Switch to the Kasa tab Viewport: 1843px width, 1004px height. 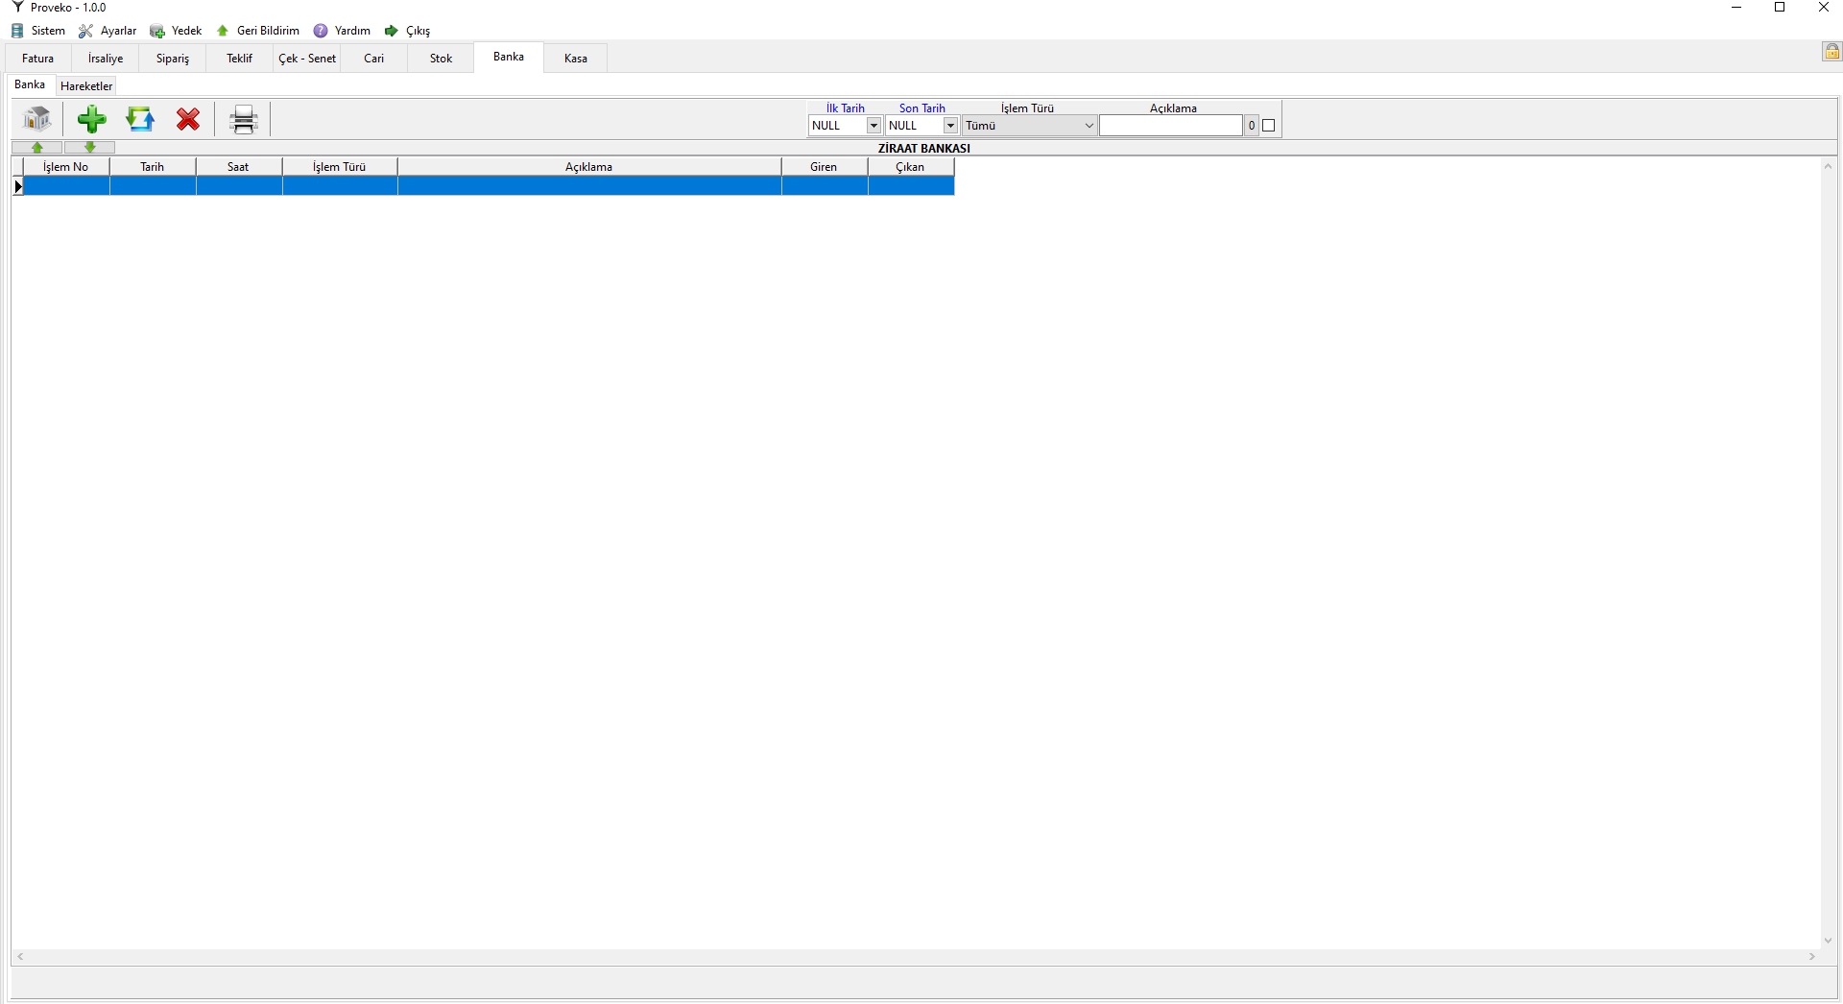[576, 59]
